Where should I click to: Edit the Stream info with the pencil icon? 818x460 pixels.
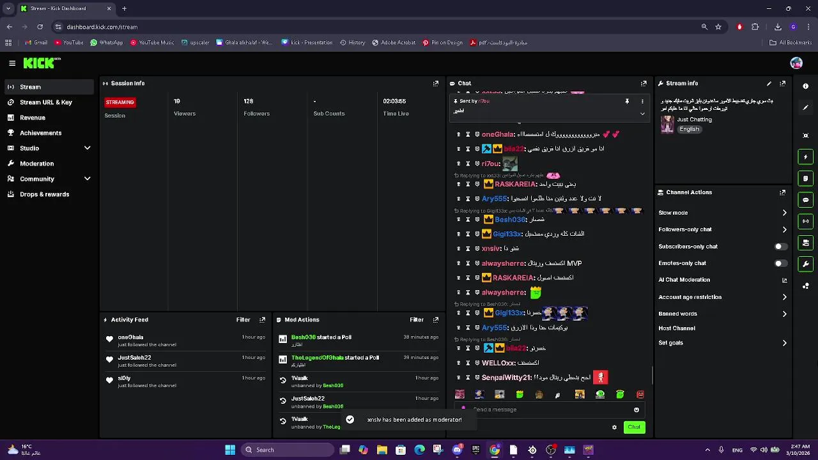[x=769, y=84]
